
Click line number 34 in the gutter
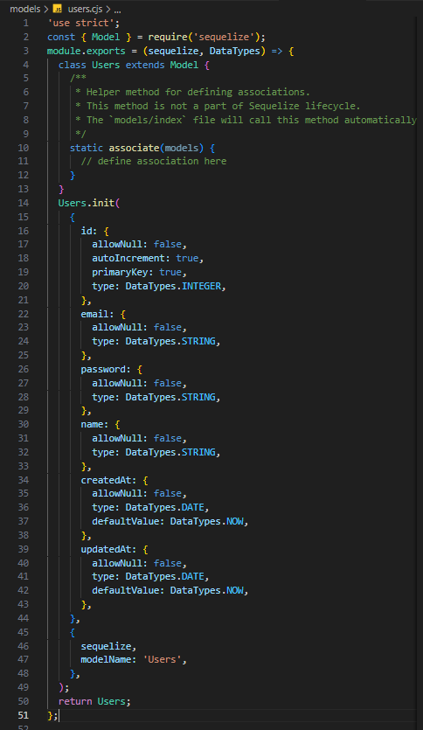(x=24, y=480)
